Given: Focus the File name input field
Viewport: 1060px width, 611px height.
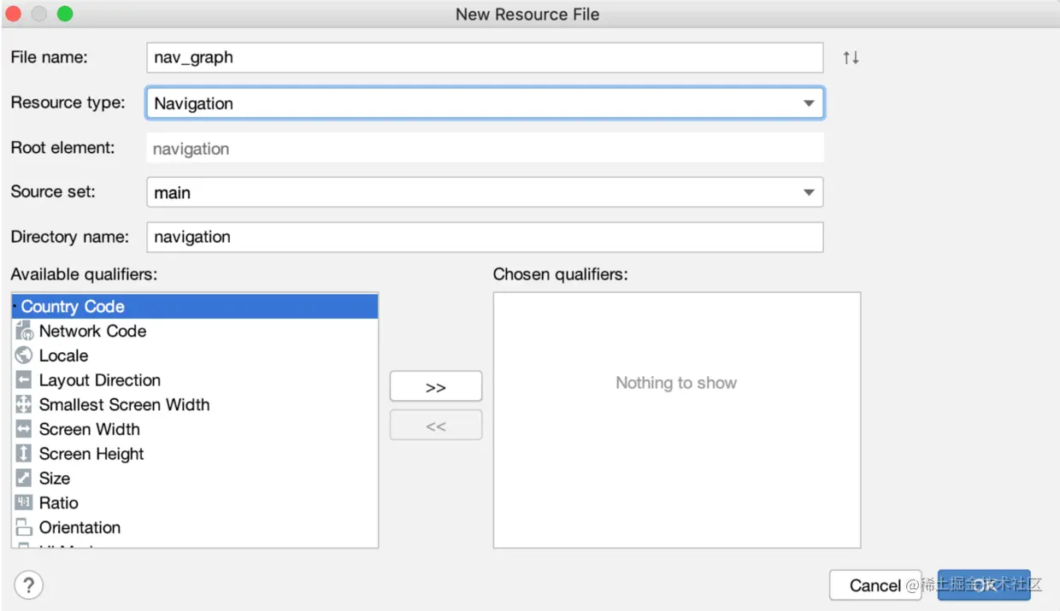Looking at the screenshot, I should coord(485,58).
